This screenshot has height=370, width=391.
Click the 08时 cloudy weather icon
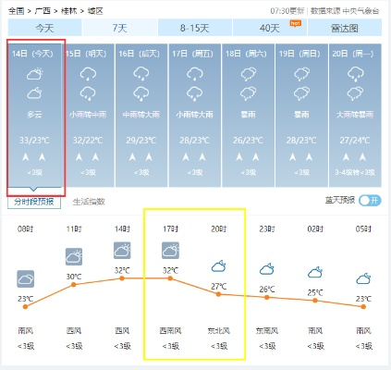[25, 279]
